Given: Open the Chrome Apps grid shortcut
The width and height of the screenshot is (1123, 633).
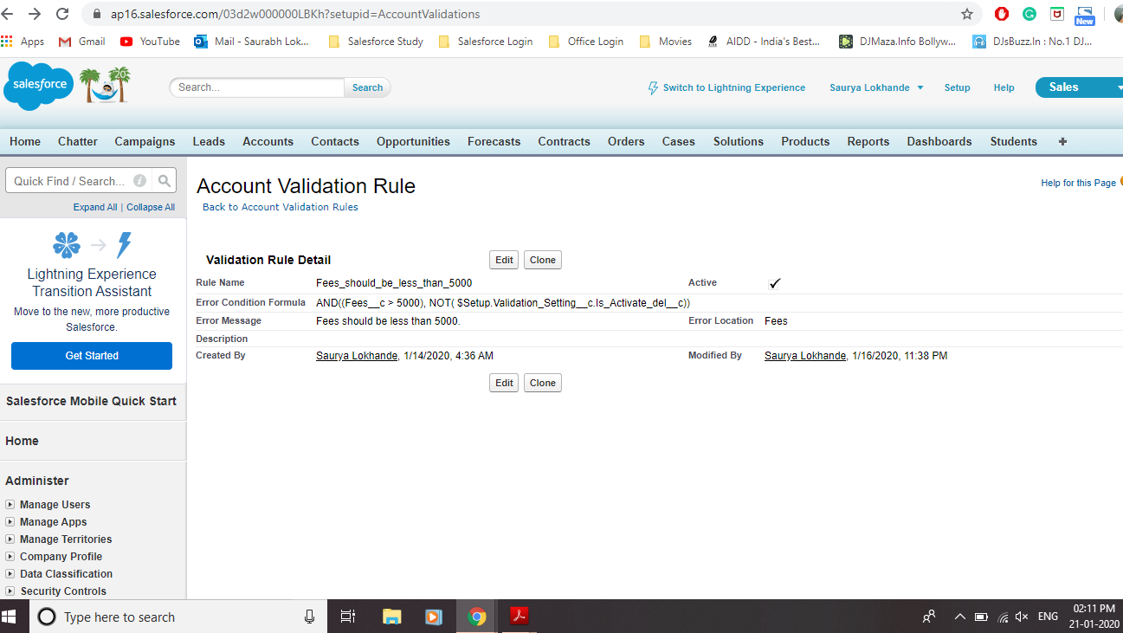Looking at the screenshot, I should (x=7, y=41).
